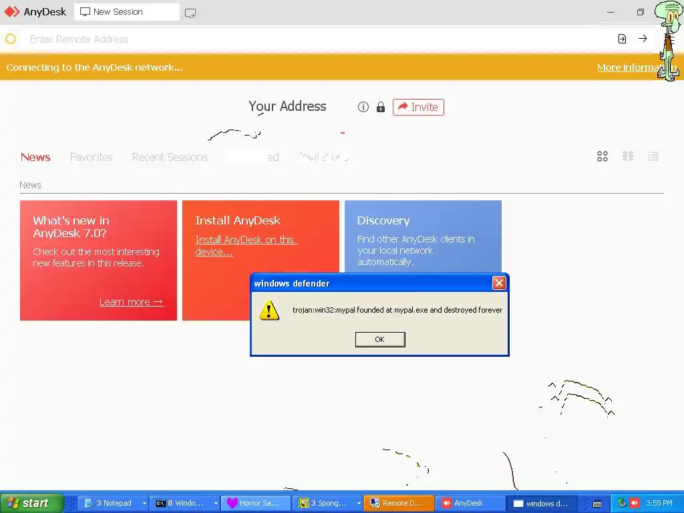
Task: Click the Your Address heading
Action: (x=287, y=106)
